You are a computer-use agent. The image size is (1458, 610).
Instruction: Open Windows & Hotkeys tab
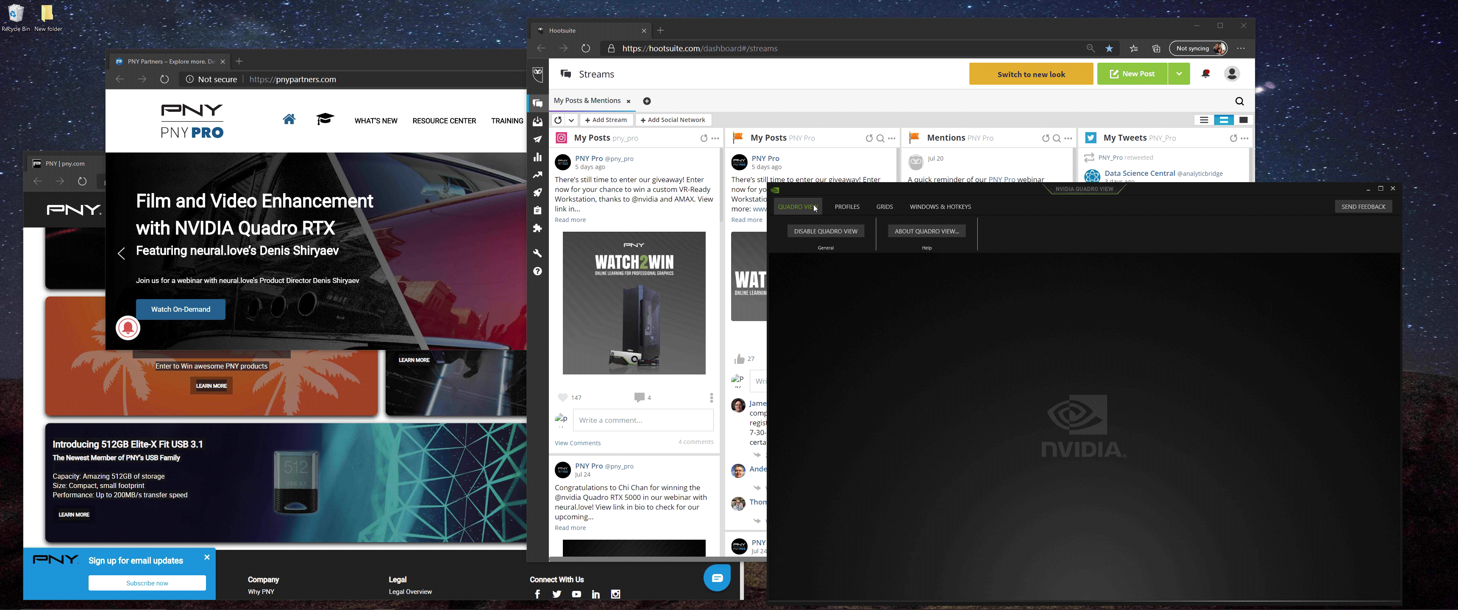940,207
